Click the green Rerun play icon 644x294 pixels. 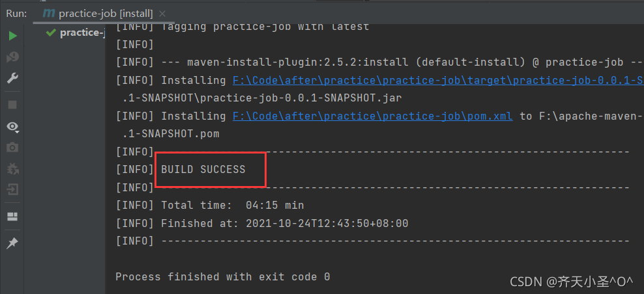[x=12, y=36]
